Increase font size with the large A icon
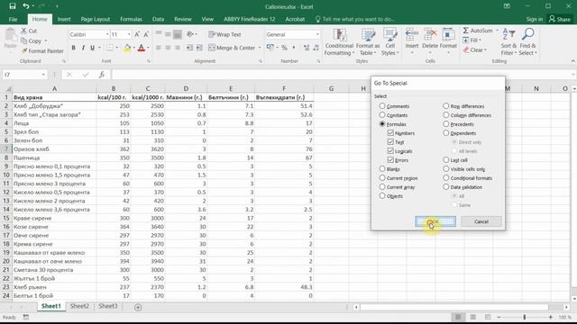This screenshot has width=577, height=324. click(x=137, y=34)
